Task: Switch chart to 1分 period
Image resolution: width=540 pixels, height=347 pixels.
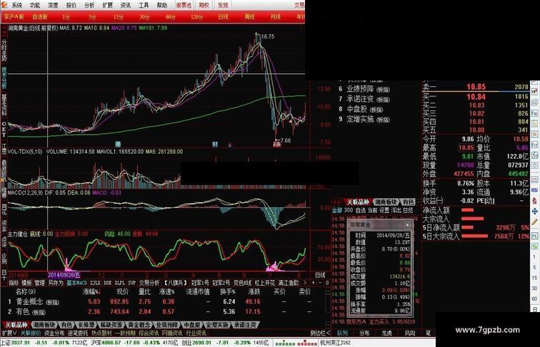Action: [x=66, y=16]
